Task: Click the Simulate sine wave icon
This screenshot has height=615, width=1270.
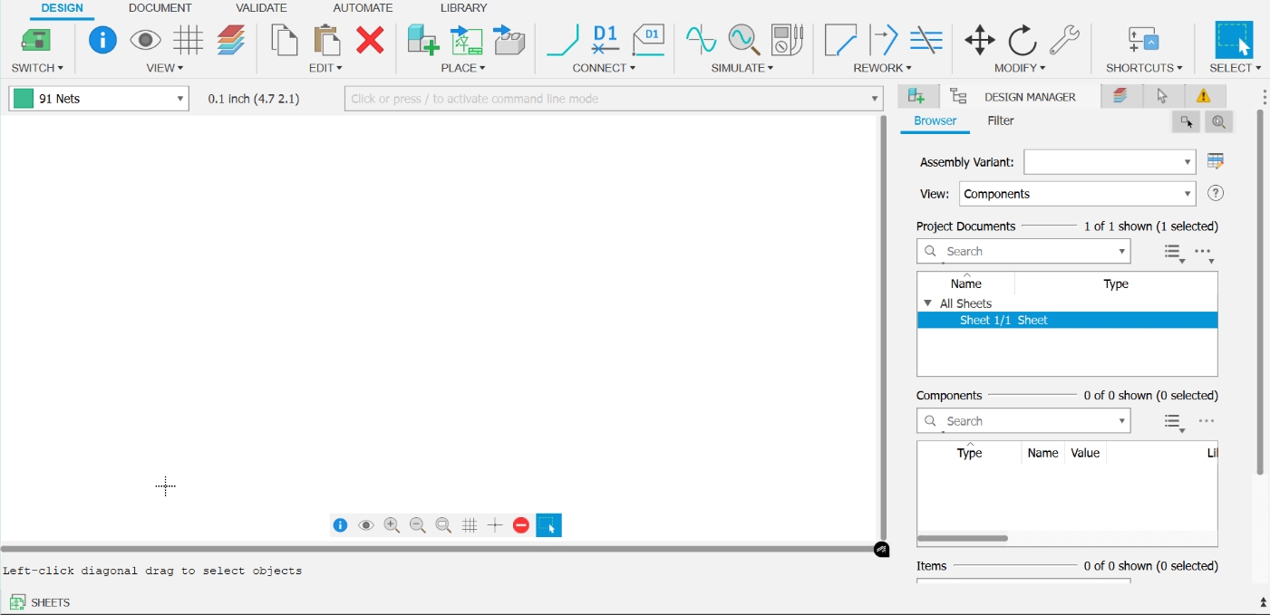Action: 701,40
